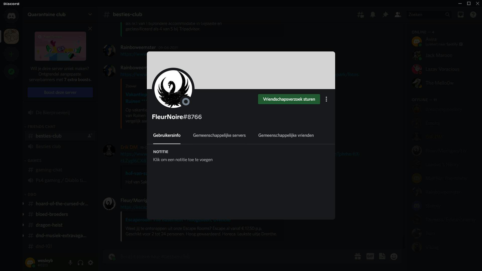This screenshot has height=271, width=482.
Task: Open the inbox icon in header
Action: [460, 15]
